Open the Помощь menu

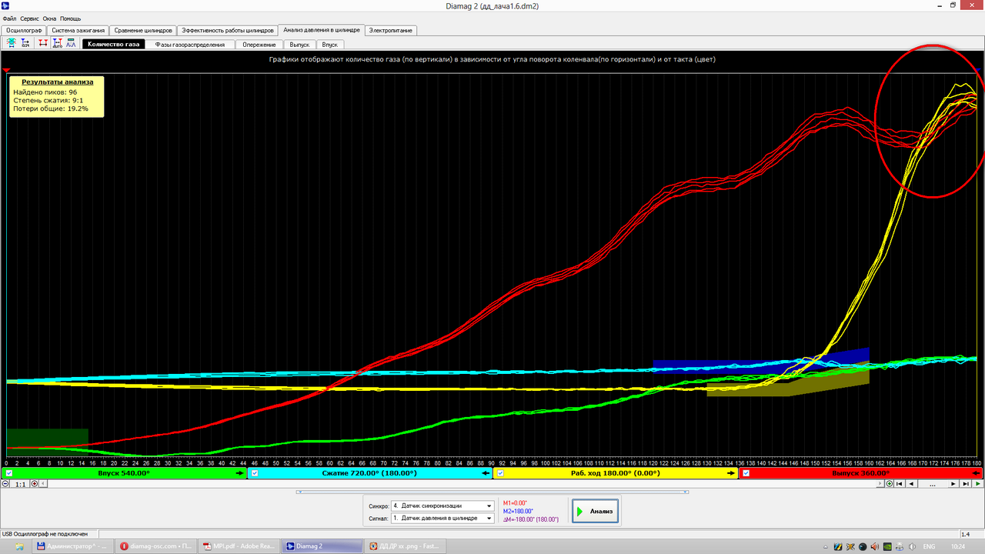click(70, 18)
